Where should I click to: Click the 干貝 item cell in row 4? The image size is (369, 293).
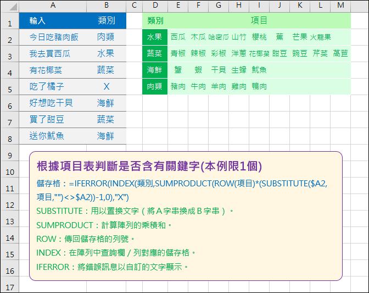coord(219,70)
